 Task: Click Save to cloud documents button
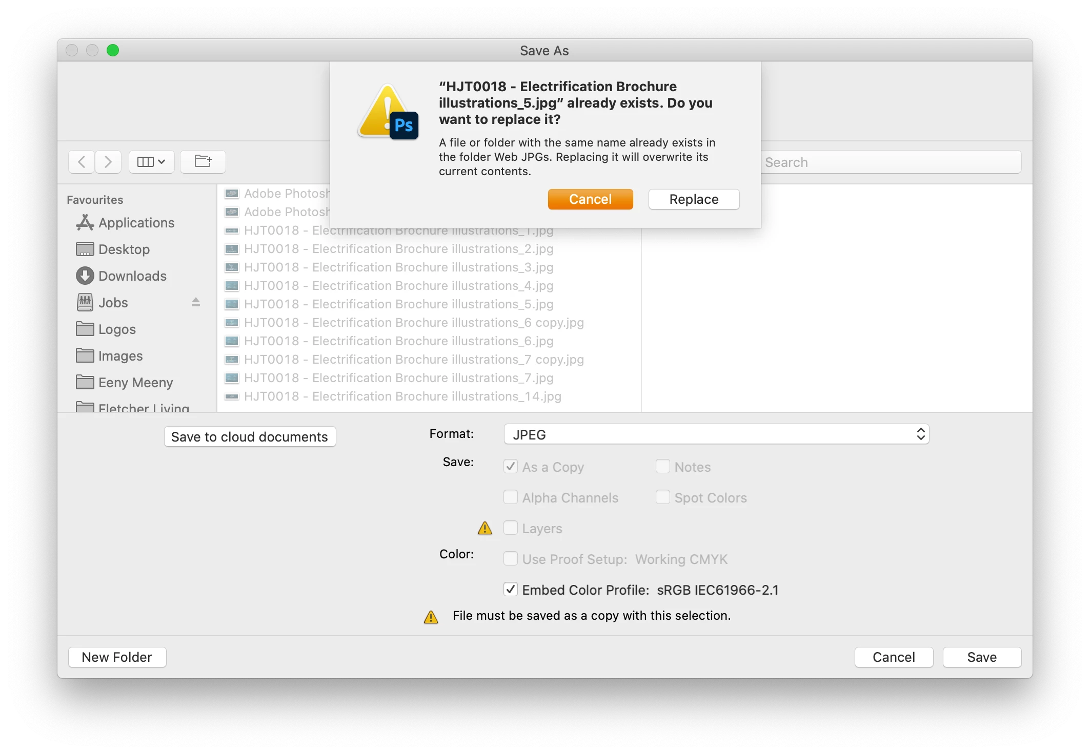coord(250,437)
